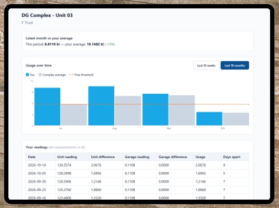Click the Usage over time heading
The width and height of the screenshot is (279, 208).
point(39,65)
